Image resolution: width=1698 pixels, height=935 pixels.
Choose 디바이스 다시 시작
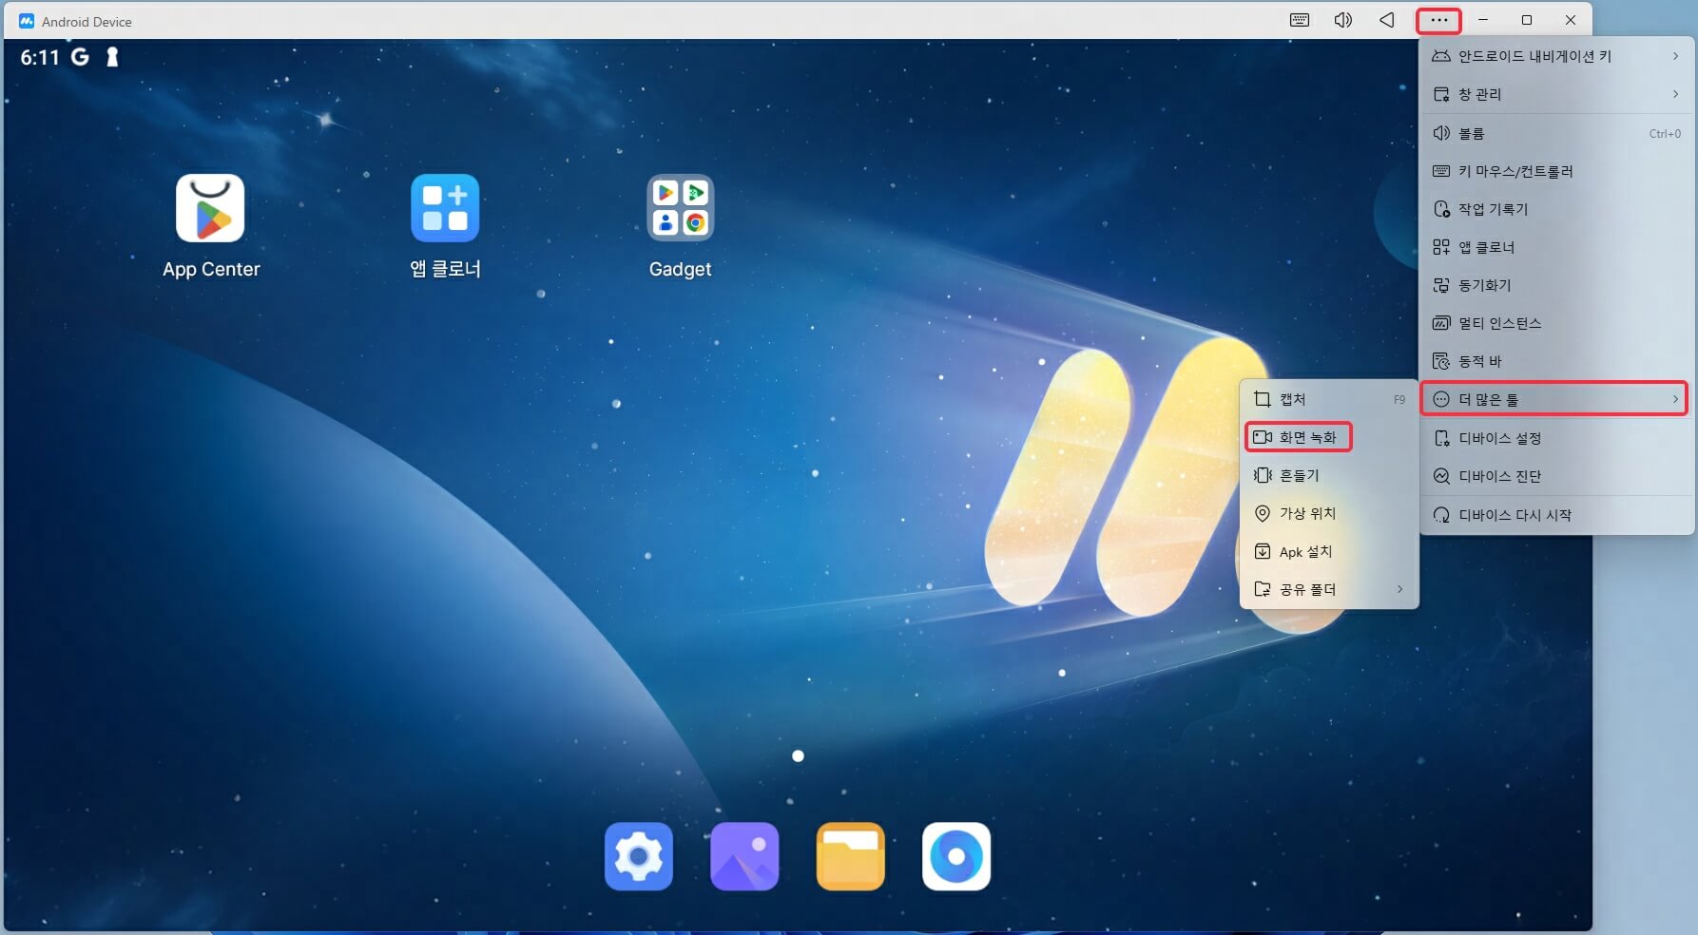[1556, 515]
